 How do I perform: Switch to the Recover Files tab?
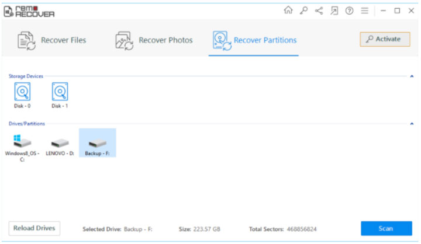coord(52,40)
